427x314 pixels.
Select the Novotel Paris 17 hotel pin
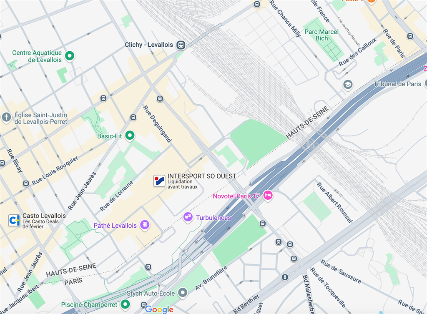click(x=268, y=196)
